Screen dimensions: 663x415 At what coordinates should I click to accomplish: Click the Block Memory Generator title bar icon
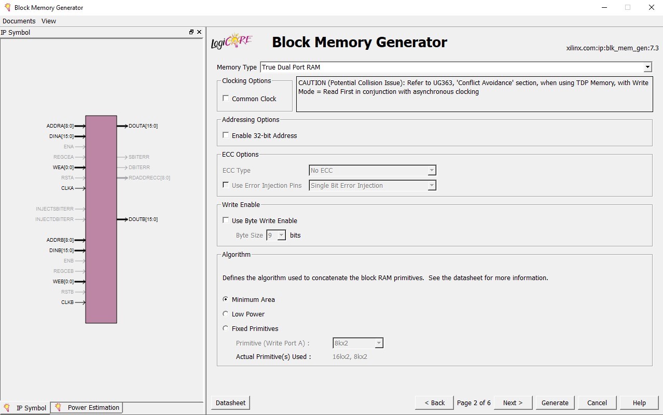pos(7,7)
